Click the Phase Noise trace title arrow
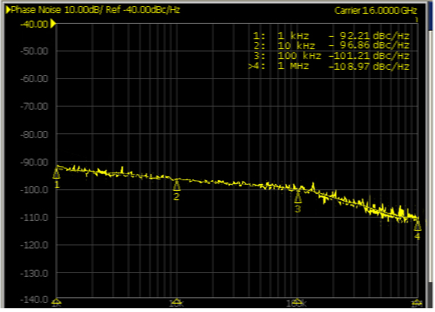 [8, 10]
